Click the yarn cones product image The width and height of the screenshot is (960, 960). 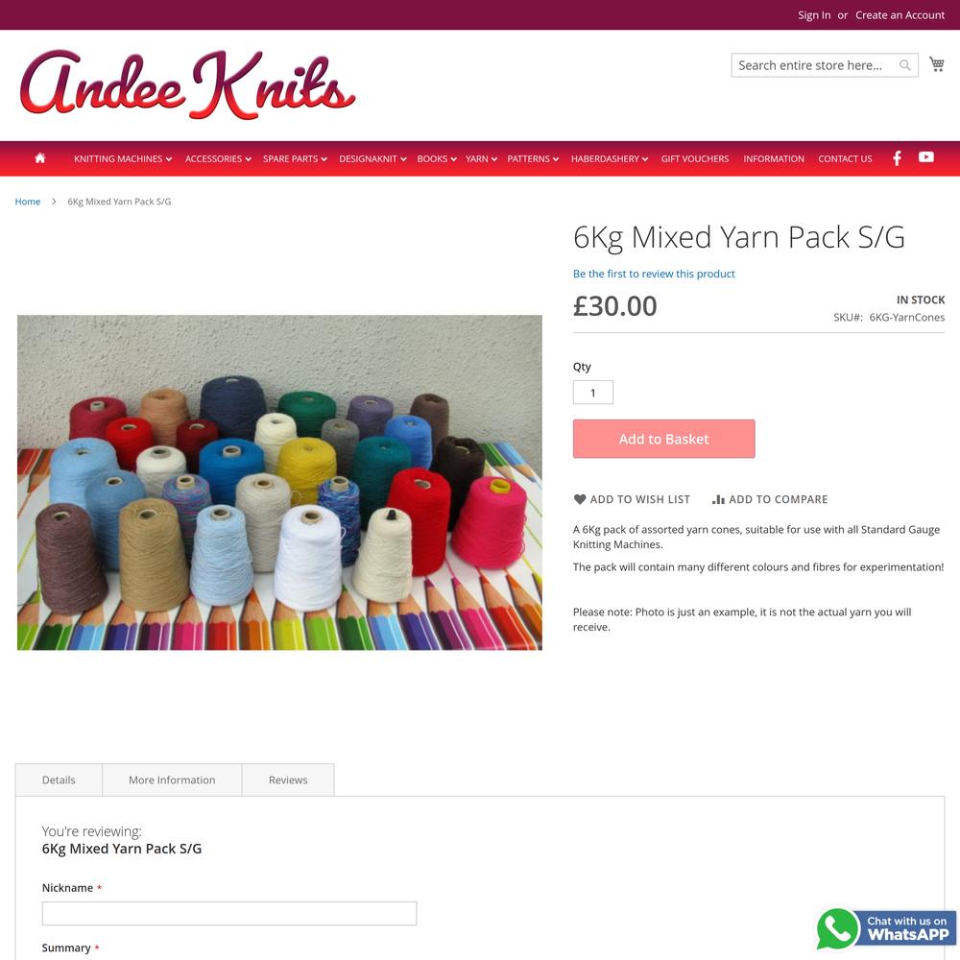(x=279, y=483)
